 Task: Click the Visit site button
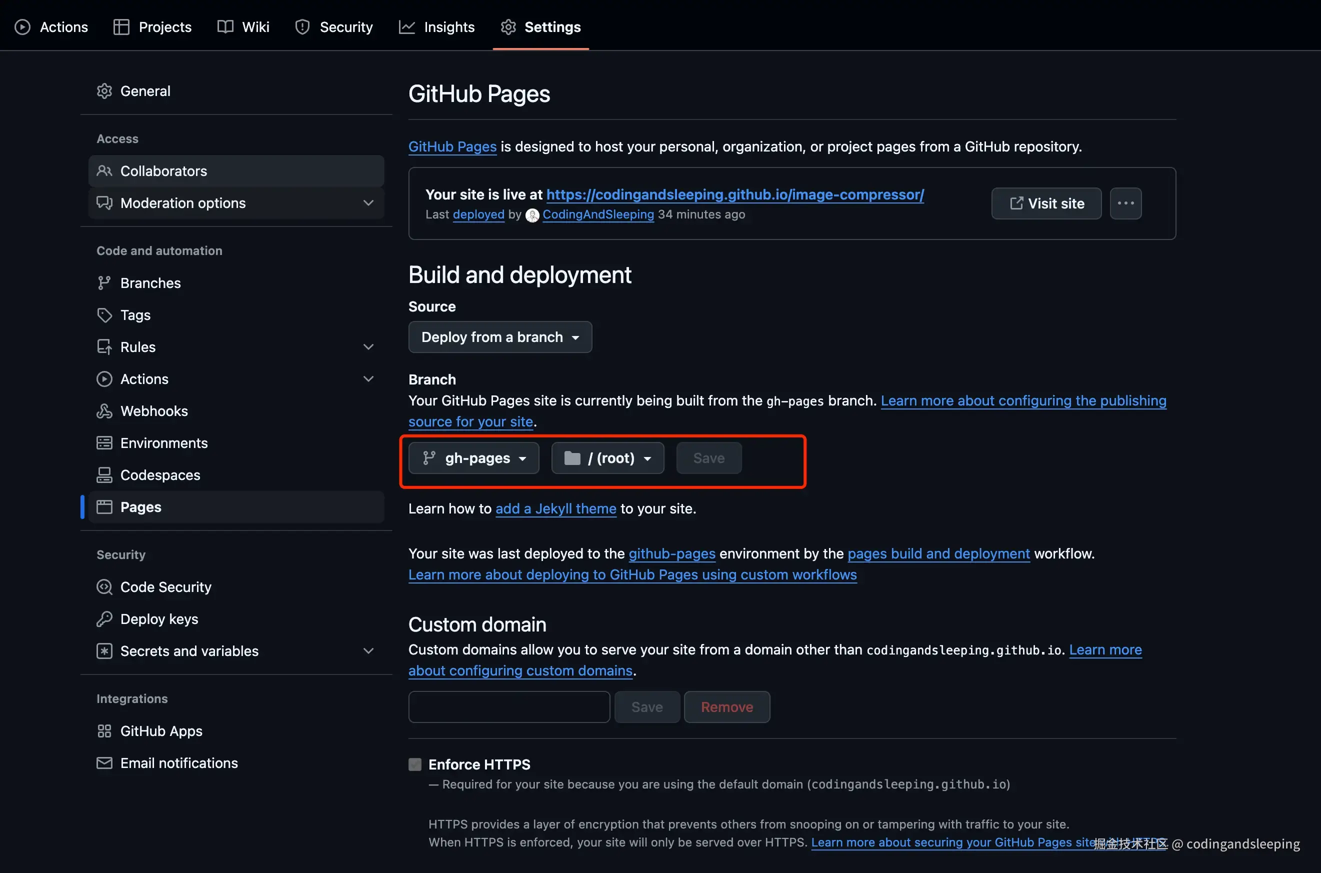point(1046,203)
